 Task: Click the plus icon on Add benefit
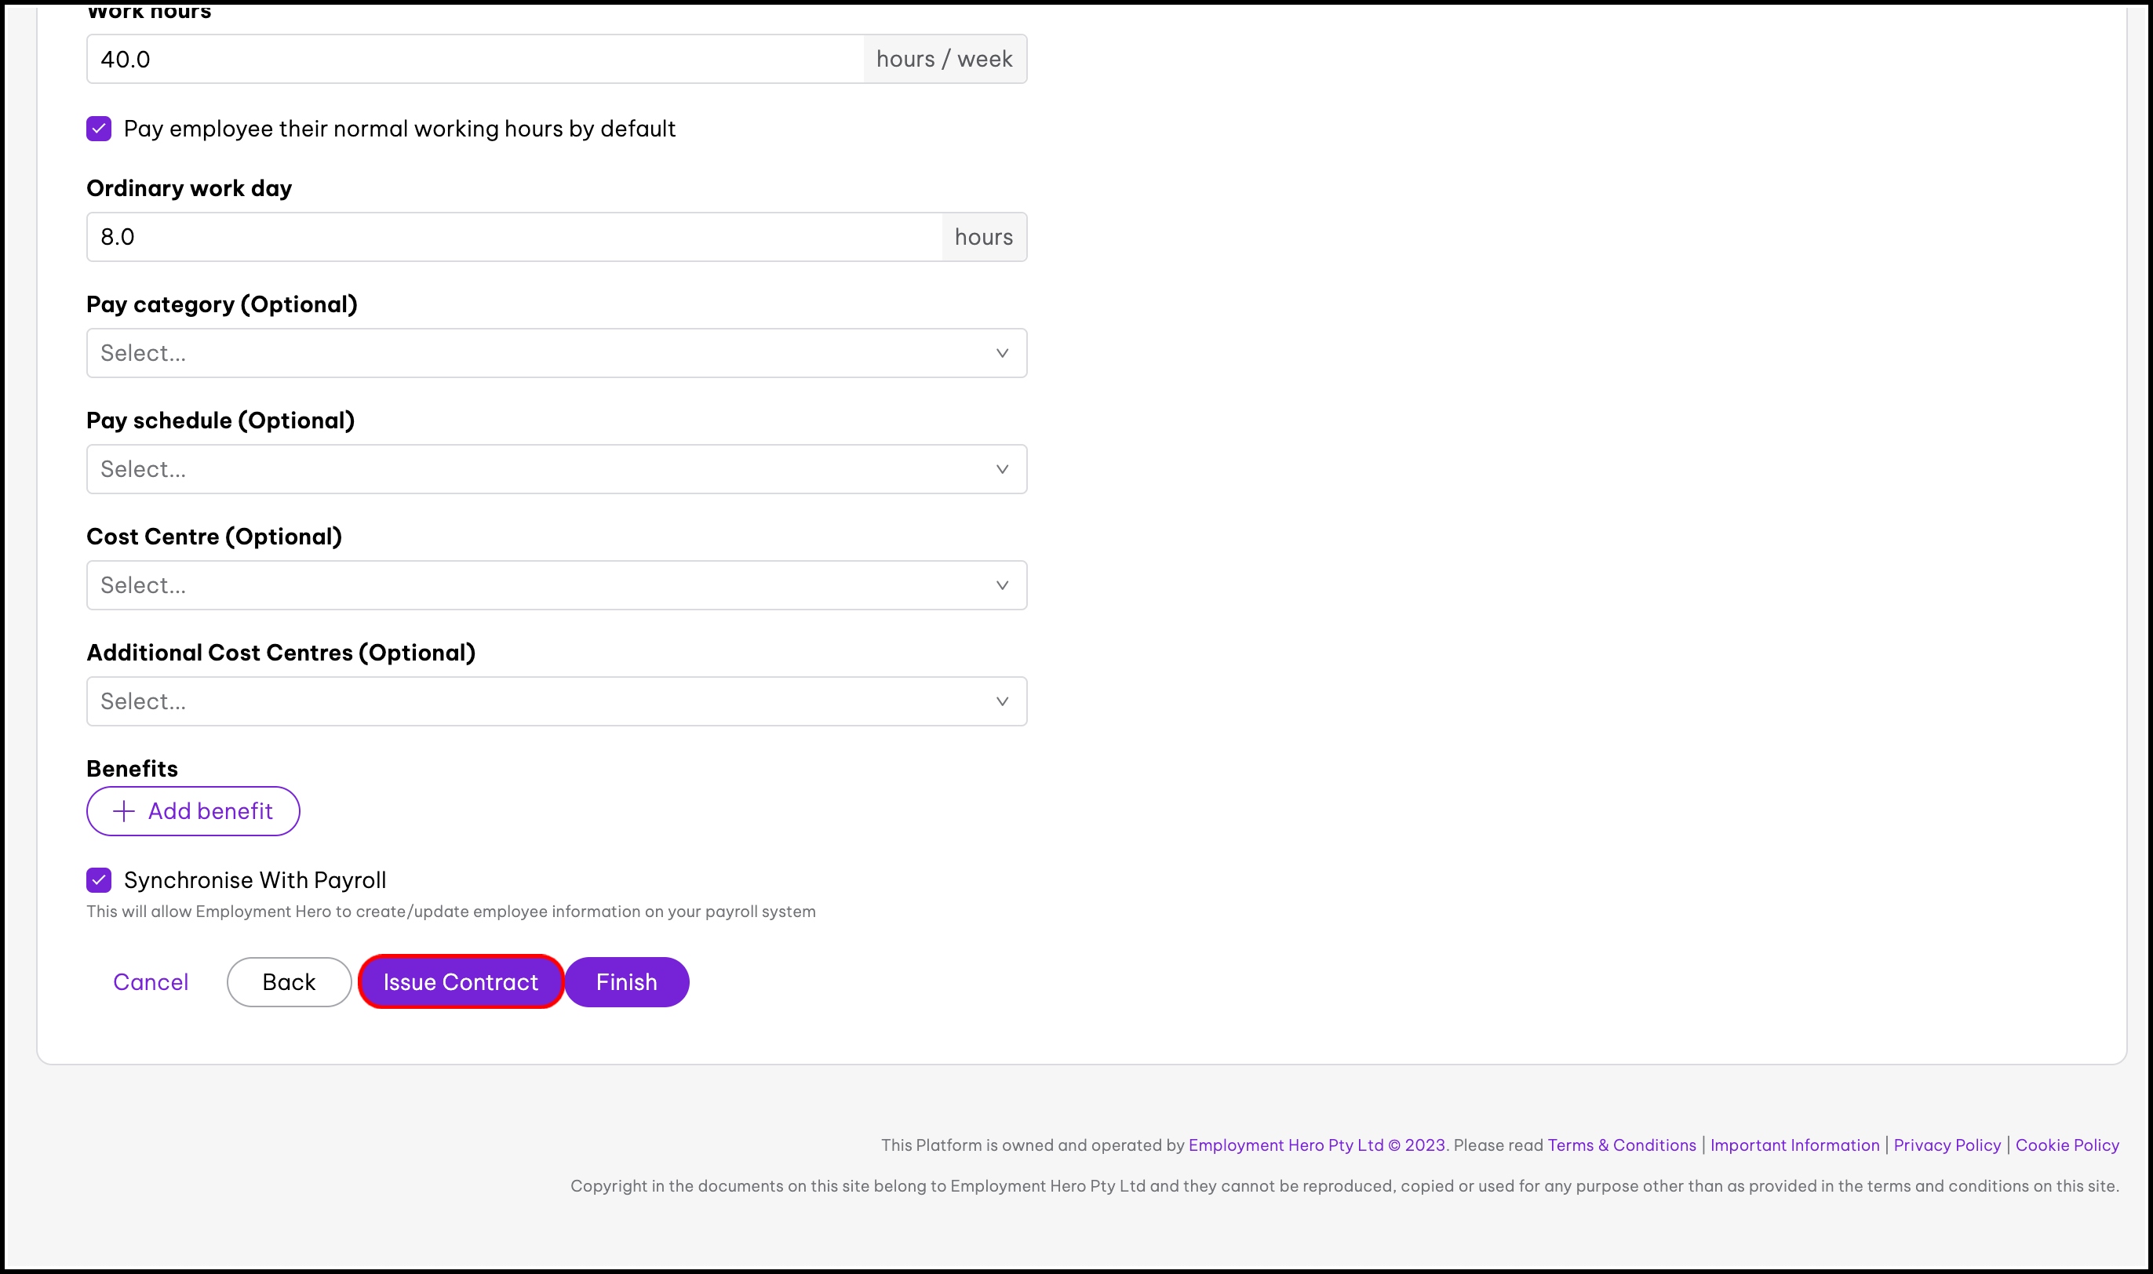pyautogui.click(x=124, y=811)
